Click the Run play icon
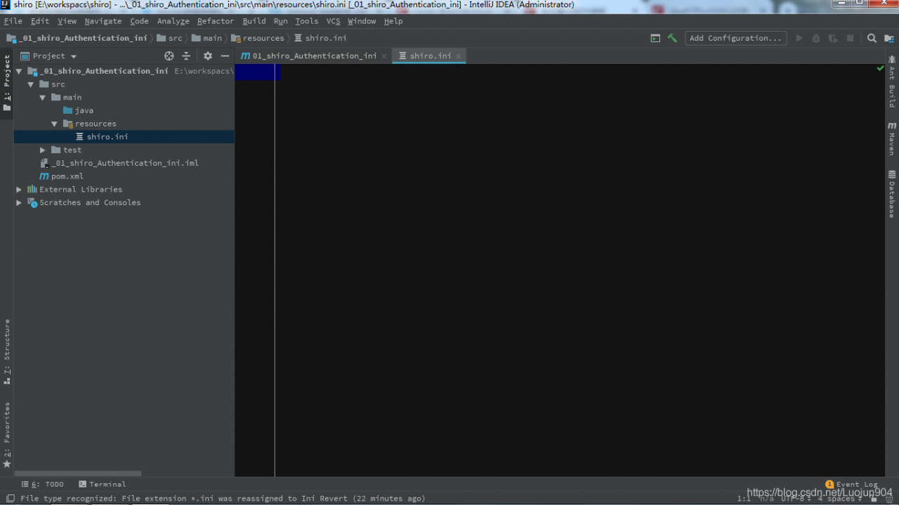The width and height of the screenshot is (899, 505). click(799, 38)
